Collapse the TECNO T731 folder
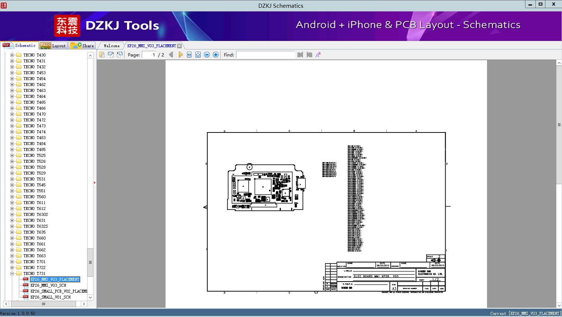Viewport: 562px width, 317px height. pyautogui.click(x=12, y=273)
